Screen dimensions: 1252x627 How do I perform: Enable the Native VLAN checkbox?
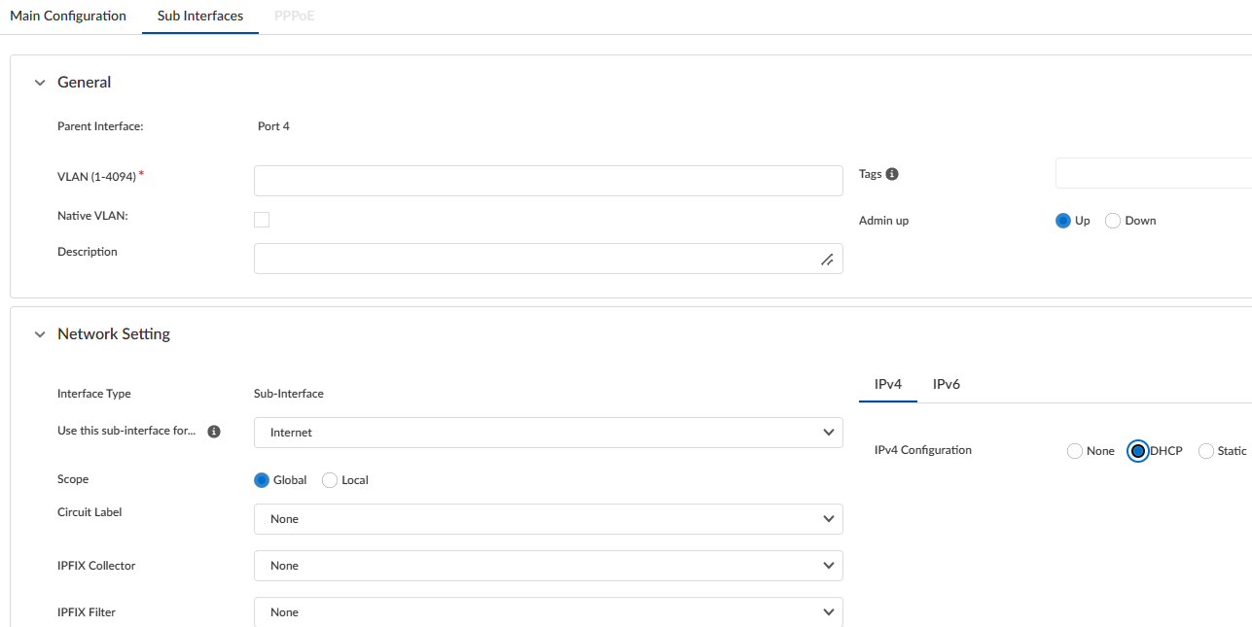(262, 220)
